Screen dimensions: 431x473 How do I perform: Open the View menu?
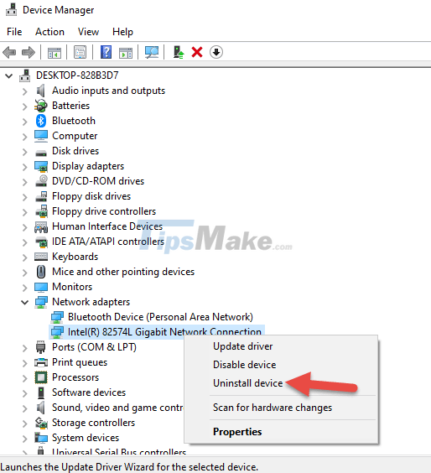[x=88, y=32]
